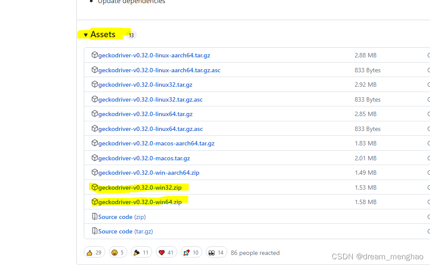
Task: React with red heart (41)
Action: pos(166,252)
